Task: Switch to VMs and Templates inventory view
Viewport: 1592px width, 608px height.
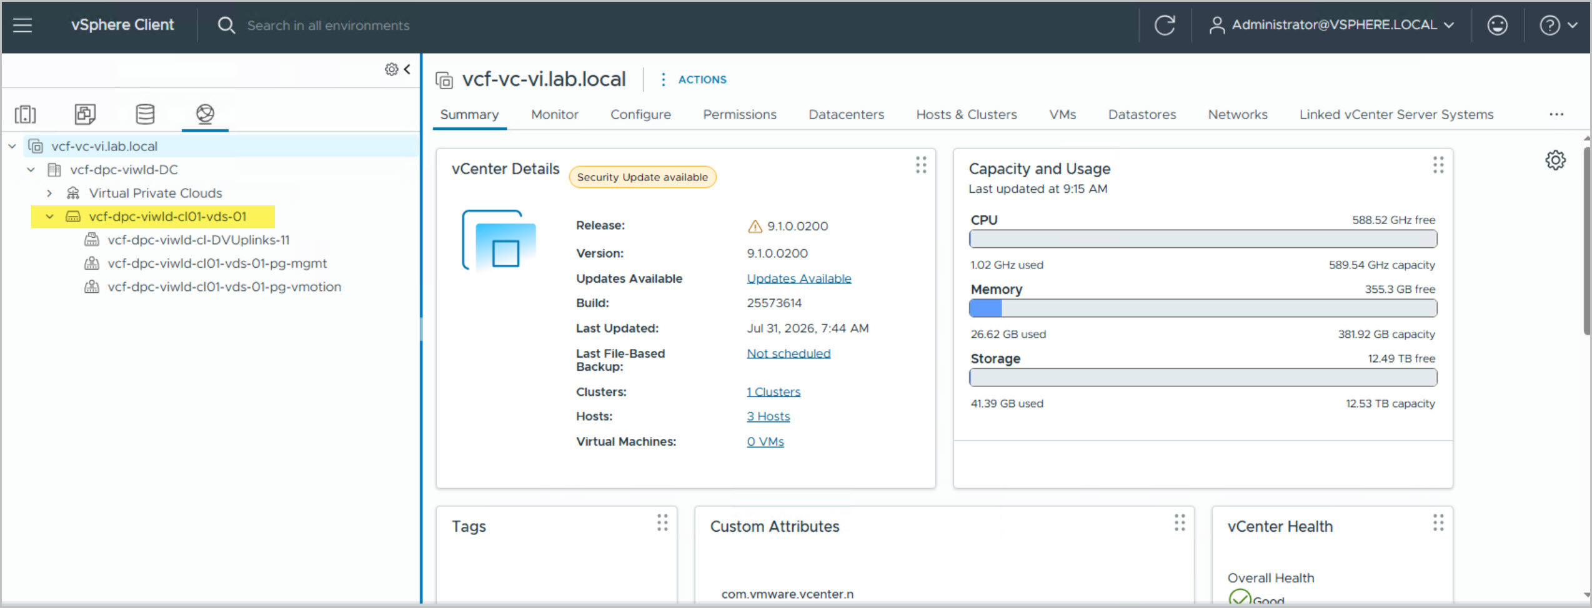Action: pos(85,114)
